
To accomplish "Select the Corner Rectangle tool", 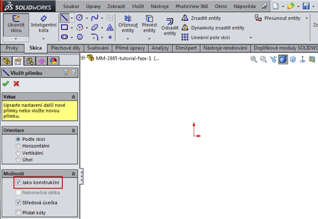I will pyautogui.click(x=64, y=27).
